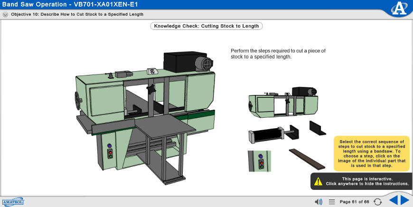
Task: Go to previous page arrow
Action: pos(394,200)
